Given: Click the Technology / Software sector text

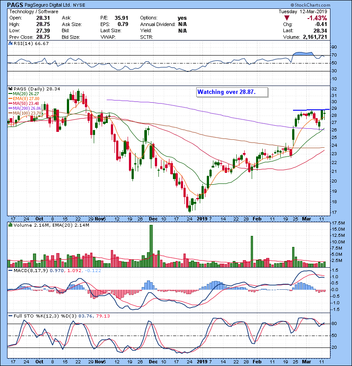Looking at the screenshot, I should pyautogui.click(x=34, y=11).
